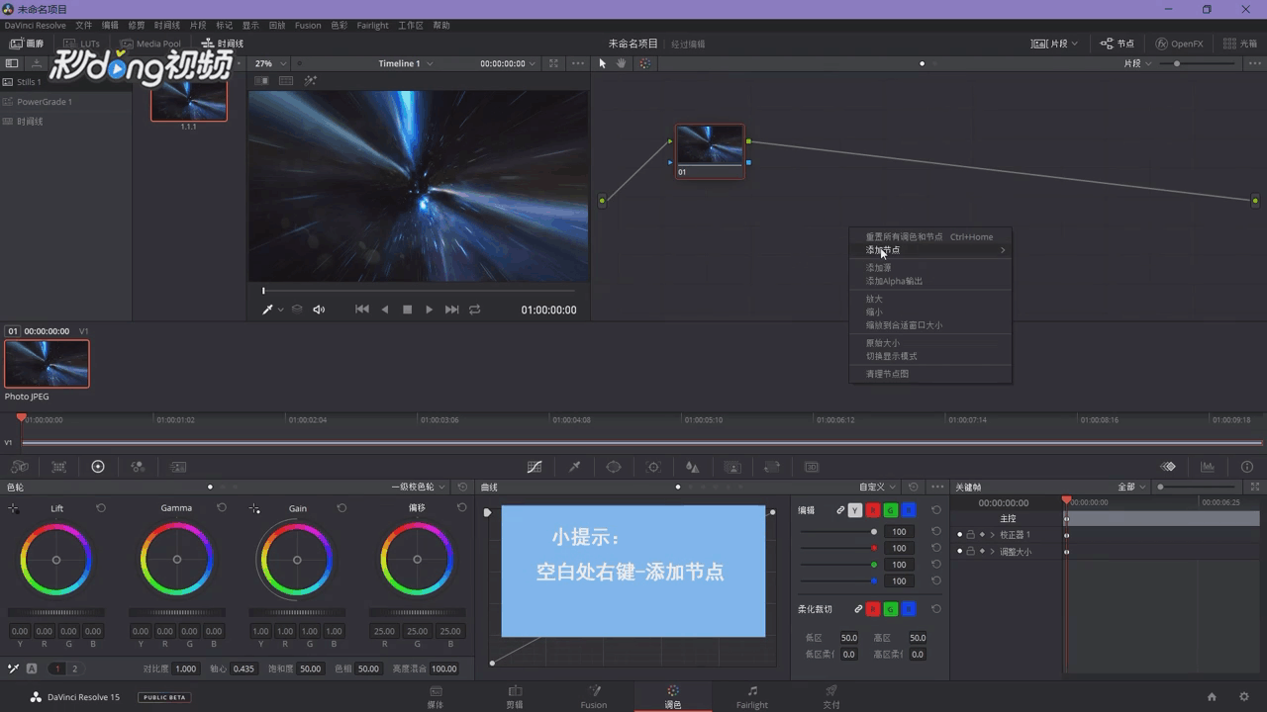
Task: Toggle the curve edit channel link
Action: [840, 510]
